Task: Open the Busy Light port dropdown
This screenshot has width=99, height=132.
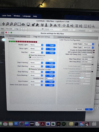Action: [x=36, y=49]
